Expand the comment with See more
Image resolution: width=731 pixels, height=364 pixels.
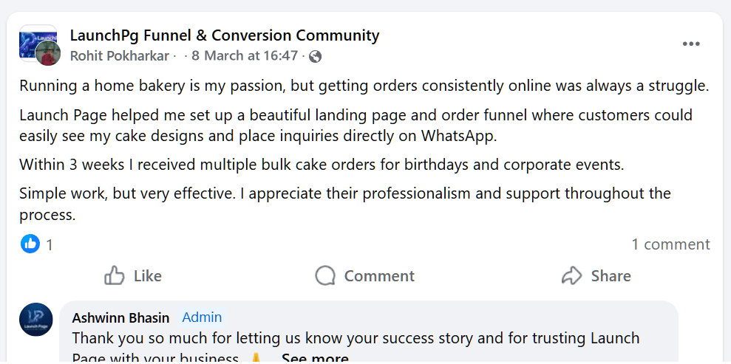coord(315,358)
